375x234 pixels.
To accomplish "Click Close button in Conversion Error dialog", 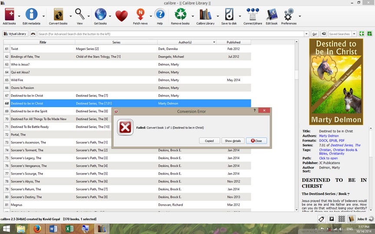I will (257, 141).
